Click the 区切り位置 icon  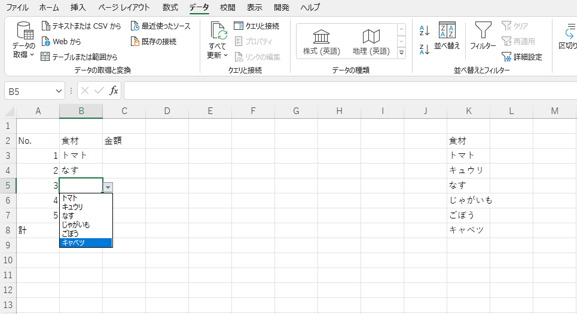click(570, 31)
